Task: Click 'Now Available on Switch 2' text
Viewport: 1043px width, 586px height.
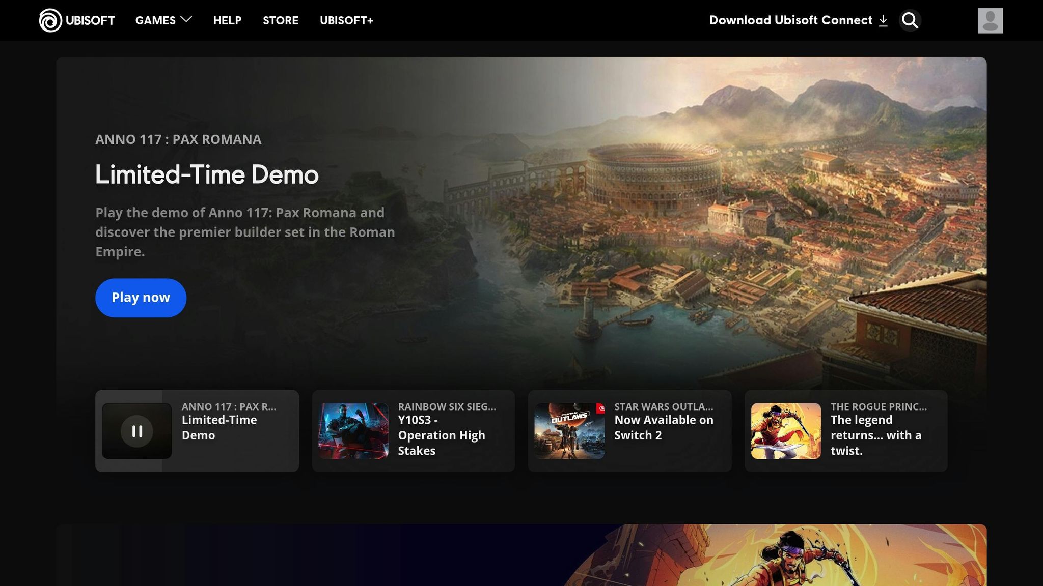Action: [664, 428]
